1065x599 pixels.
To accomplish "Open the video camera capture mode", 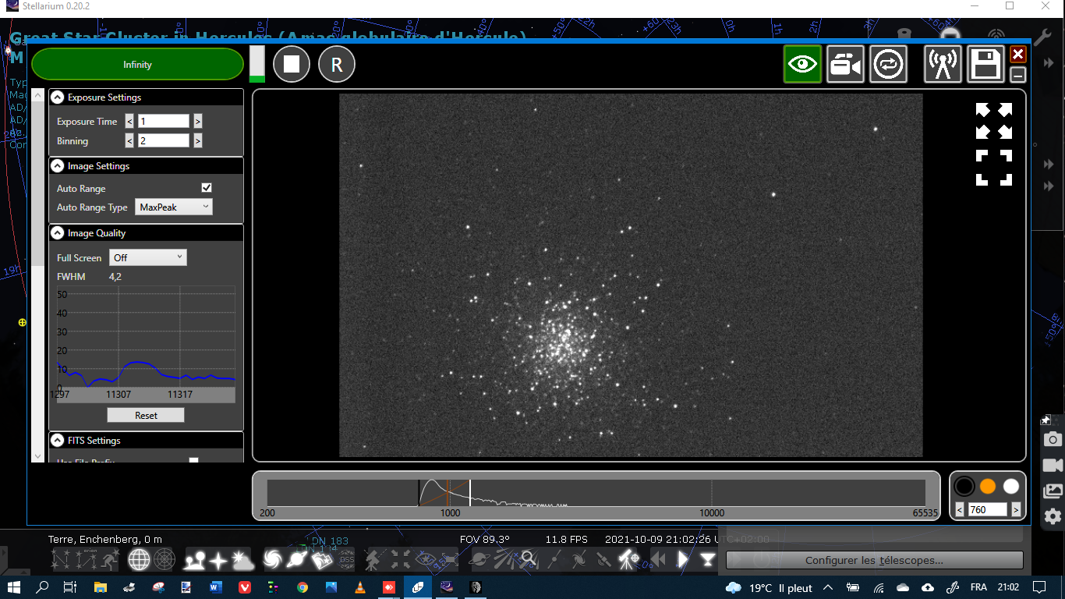I will pyautogui.click(x=846, y=64).
